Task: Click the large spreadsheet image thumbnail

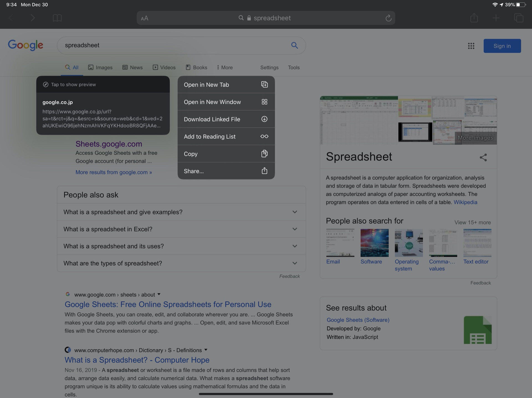Action: tap(359, 120)
